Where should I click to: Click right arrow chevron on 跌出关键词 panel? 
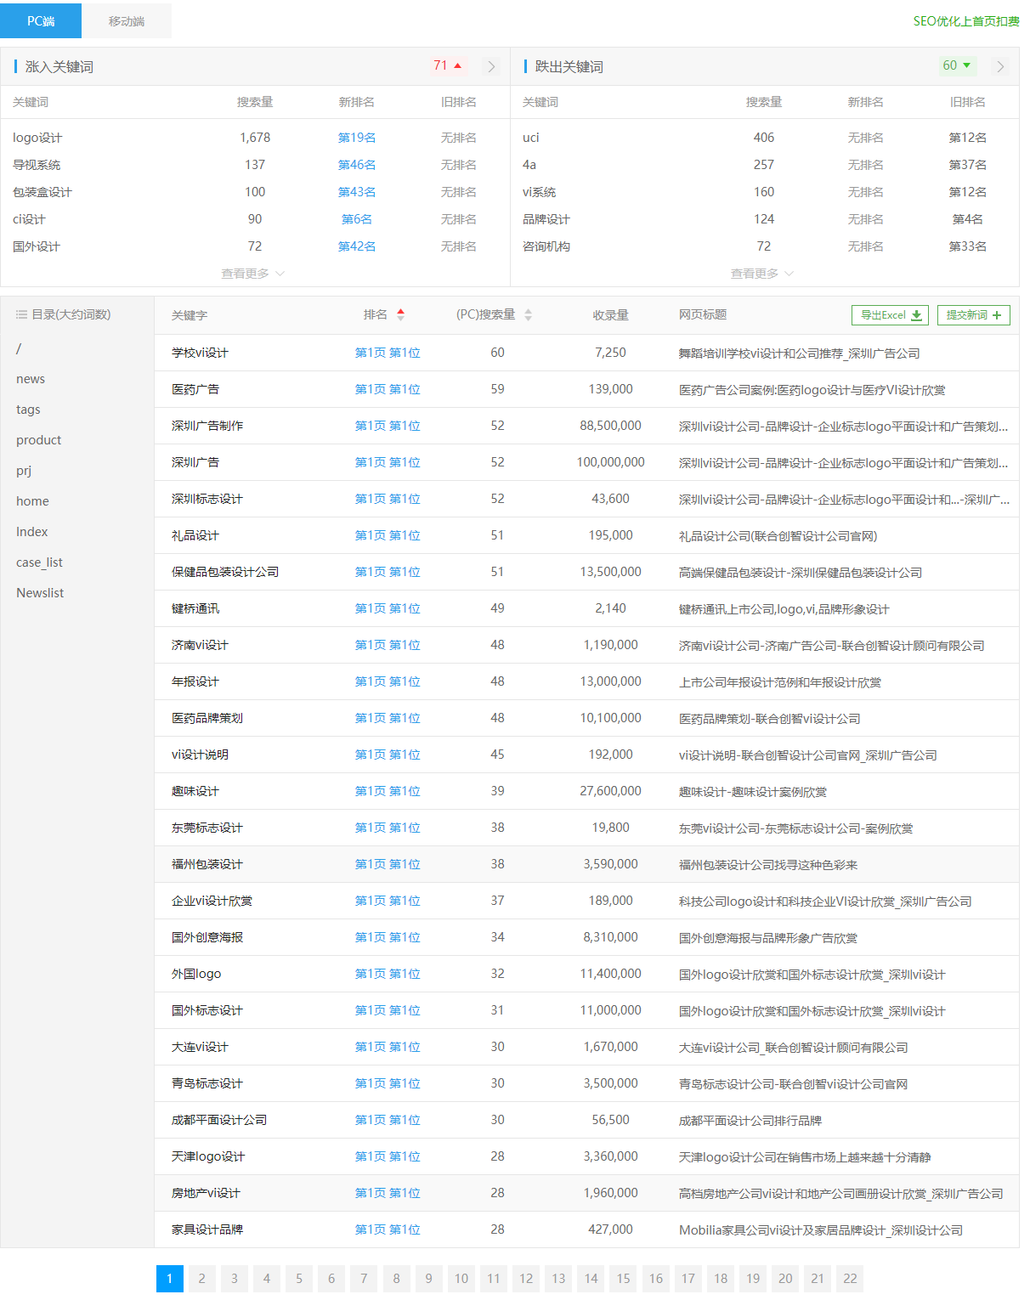(1000, 65)
